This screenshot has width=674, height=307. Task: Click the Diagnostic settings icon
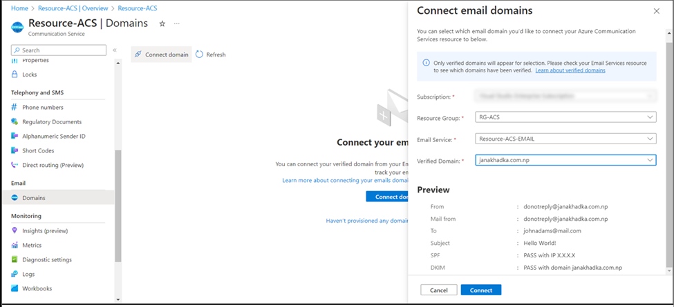(x=15, y=260)
